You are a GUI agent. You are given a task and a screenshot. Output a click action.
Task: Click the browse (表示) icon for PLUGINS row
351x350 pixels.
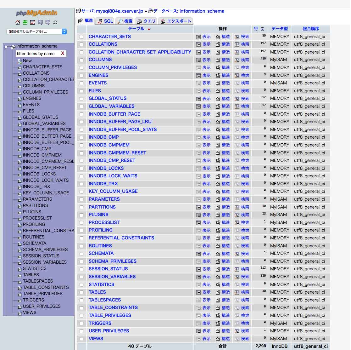[198, 215]
